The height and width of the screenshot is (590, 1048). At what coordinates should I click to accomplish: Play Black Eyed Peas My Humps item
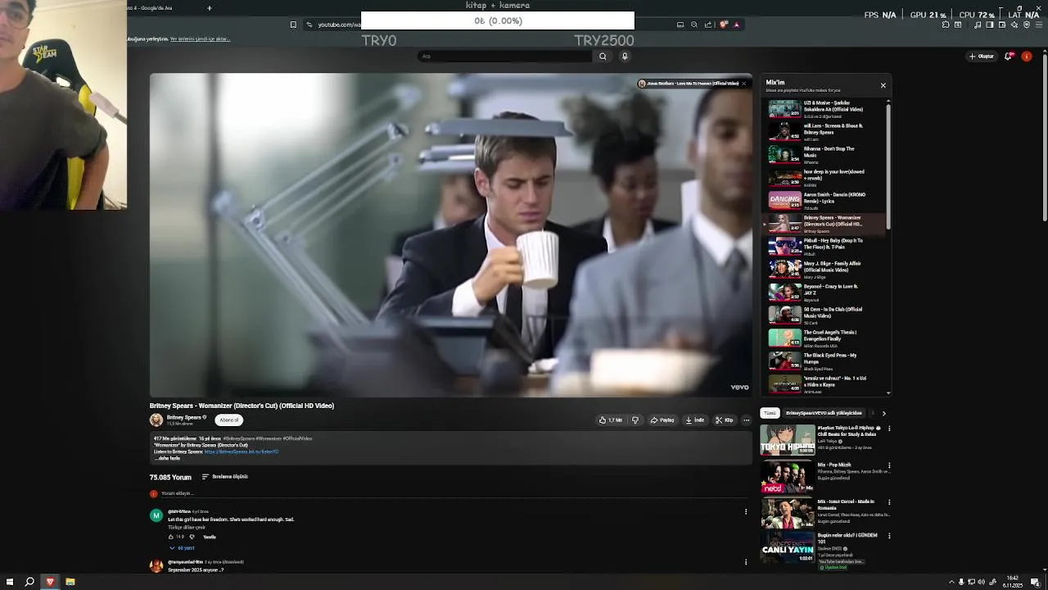[825, 361]
